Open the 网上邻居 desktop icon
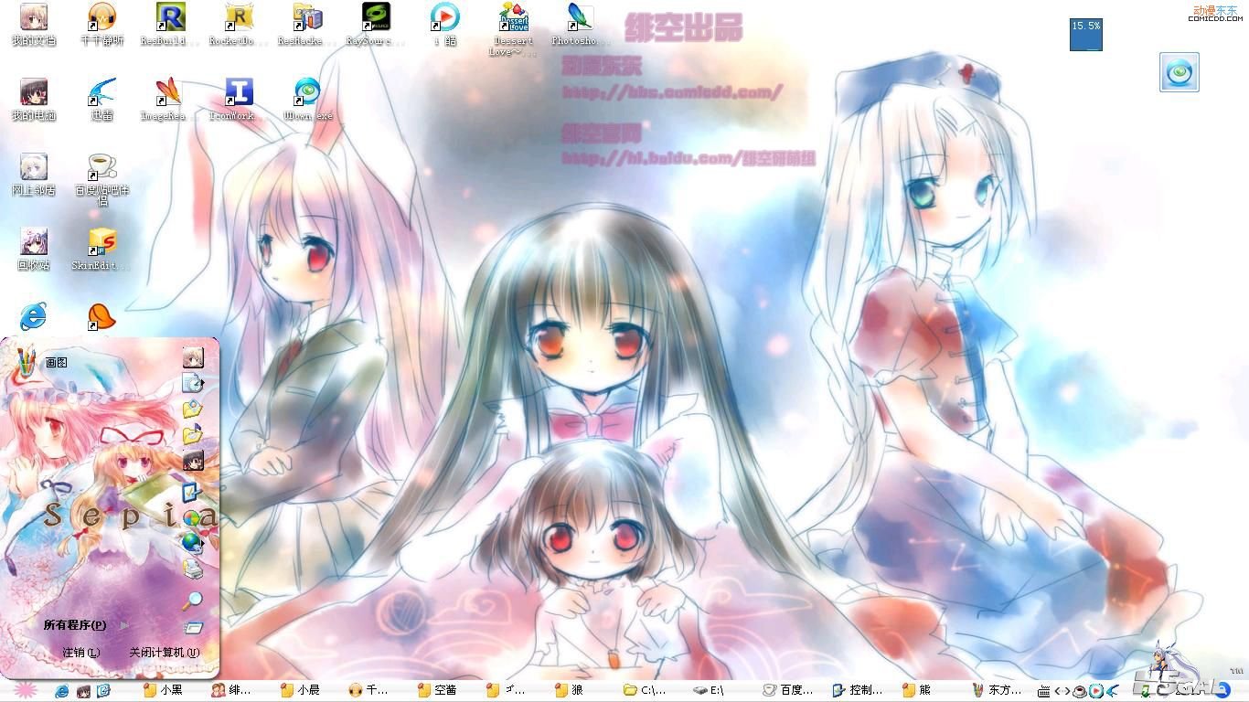 34,174
